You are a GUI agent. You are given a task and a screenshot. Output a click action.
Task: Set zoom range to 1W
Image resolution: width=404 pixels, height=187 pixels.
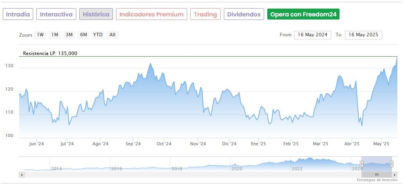point(40,35)
